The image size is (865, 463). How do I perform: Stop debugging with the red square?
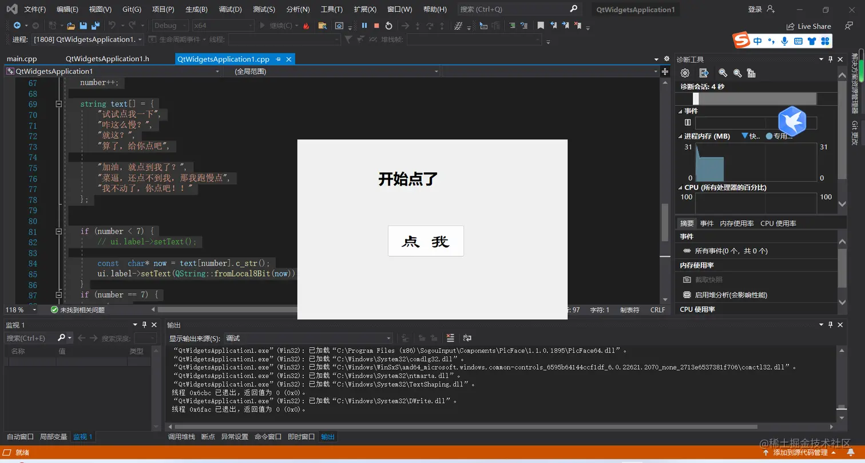coord(376,26)
